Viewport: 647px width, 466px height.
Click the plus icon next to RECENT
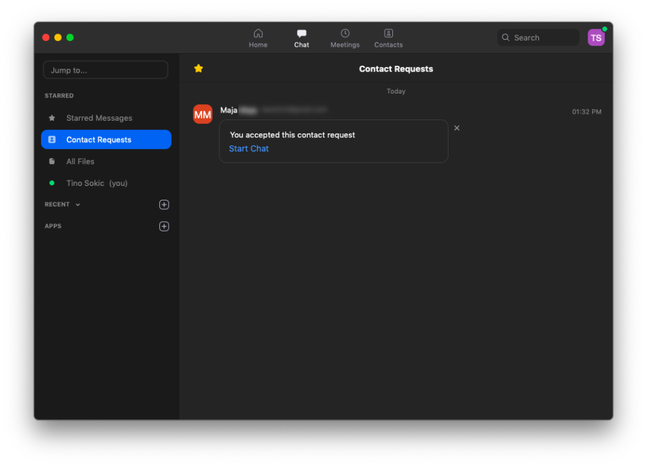coord(164,205)
